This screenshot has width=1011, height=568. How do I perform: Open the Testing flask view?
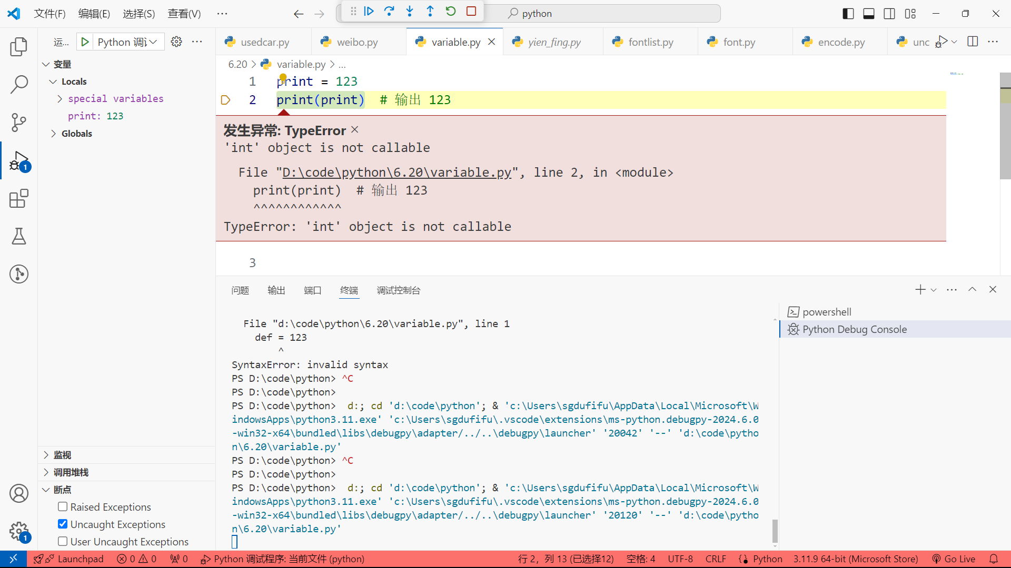coord(19,237)
